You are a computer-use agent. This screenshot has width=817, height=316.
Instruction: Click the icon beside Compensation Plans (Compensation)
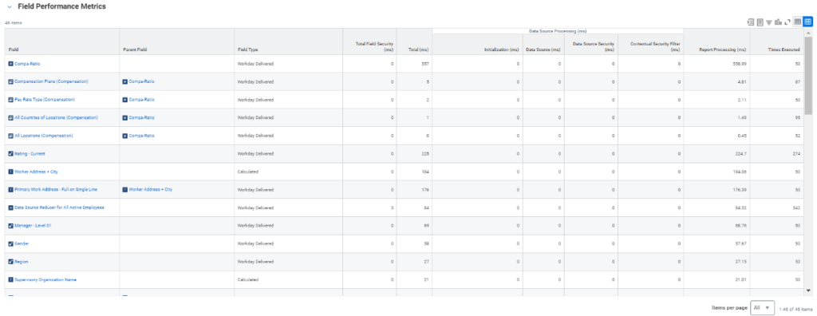coord(10,81)
